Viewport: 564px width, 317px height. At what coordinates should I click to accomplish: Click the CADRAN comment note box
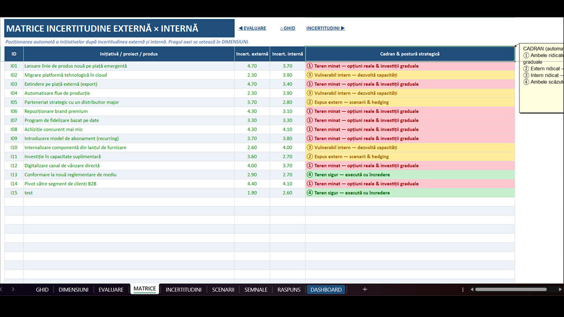pos(542,78)
